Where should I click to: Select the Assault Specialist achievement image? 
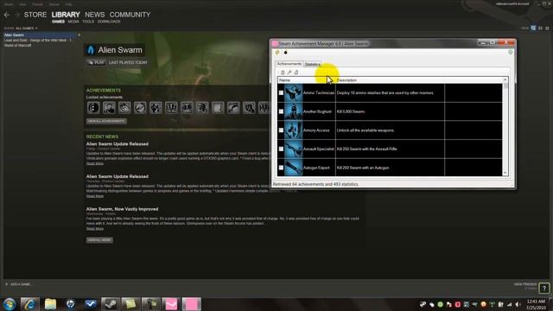point(294,149)
